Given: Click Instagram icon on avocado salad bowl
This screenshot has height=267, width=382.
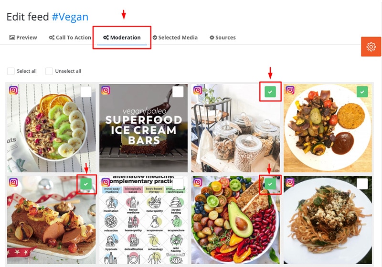Looking at the screenshot, I should (x=198, y=182).
